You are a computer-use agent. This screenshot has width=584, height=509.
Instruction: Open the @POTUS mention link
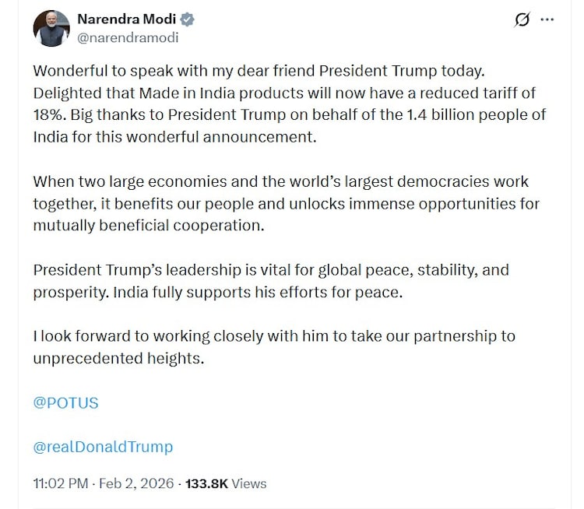click(x=65, y=403)
